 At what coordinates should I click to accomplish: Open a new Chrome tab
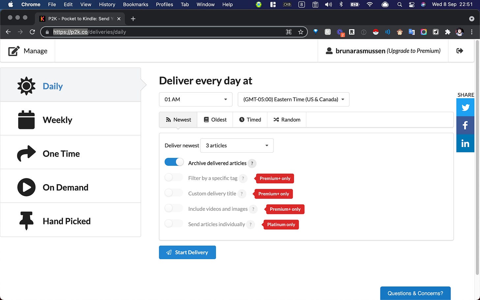tap(133, 19)
